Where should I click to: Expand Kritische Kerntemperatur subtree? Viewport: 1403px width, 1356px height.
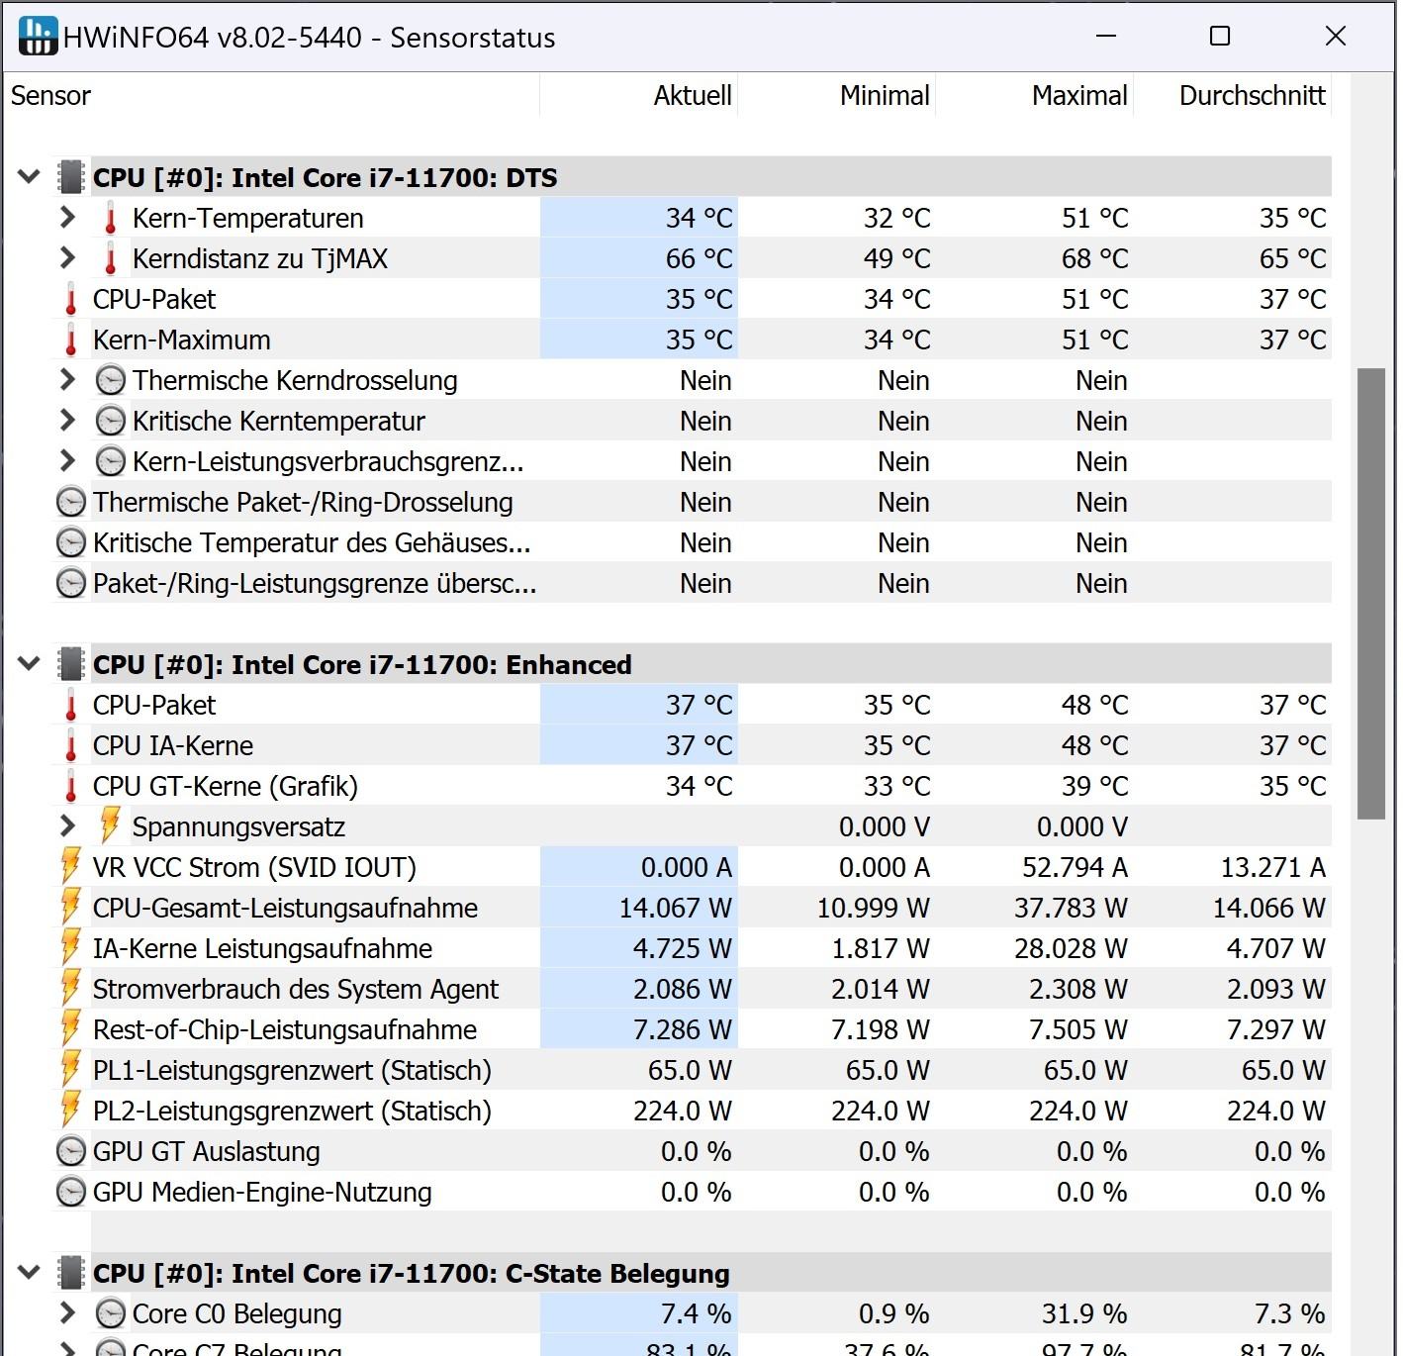67,420
